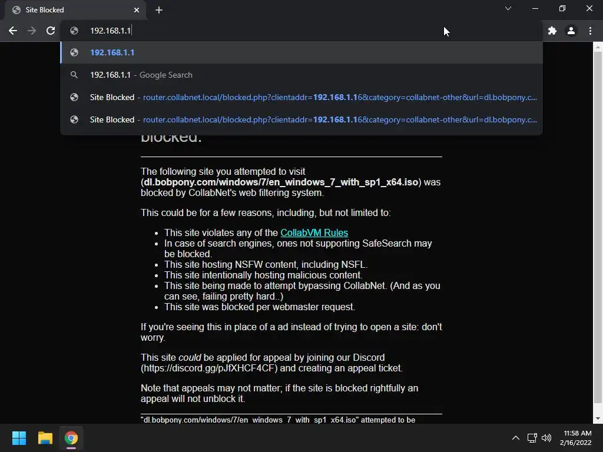Viewport: 603px width, 452px height.
Task: Go back with the back arrow
Action: pos(13,31)
